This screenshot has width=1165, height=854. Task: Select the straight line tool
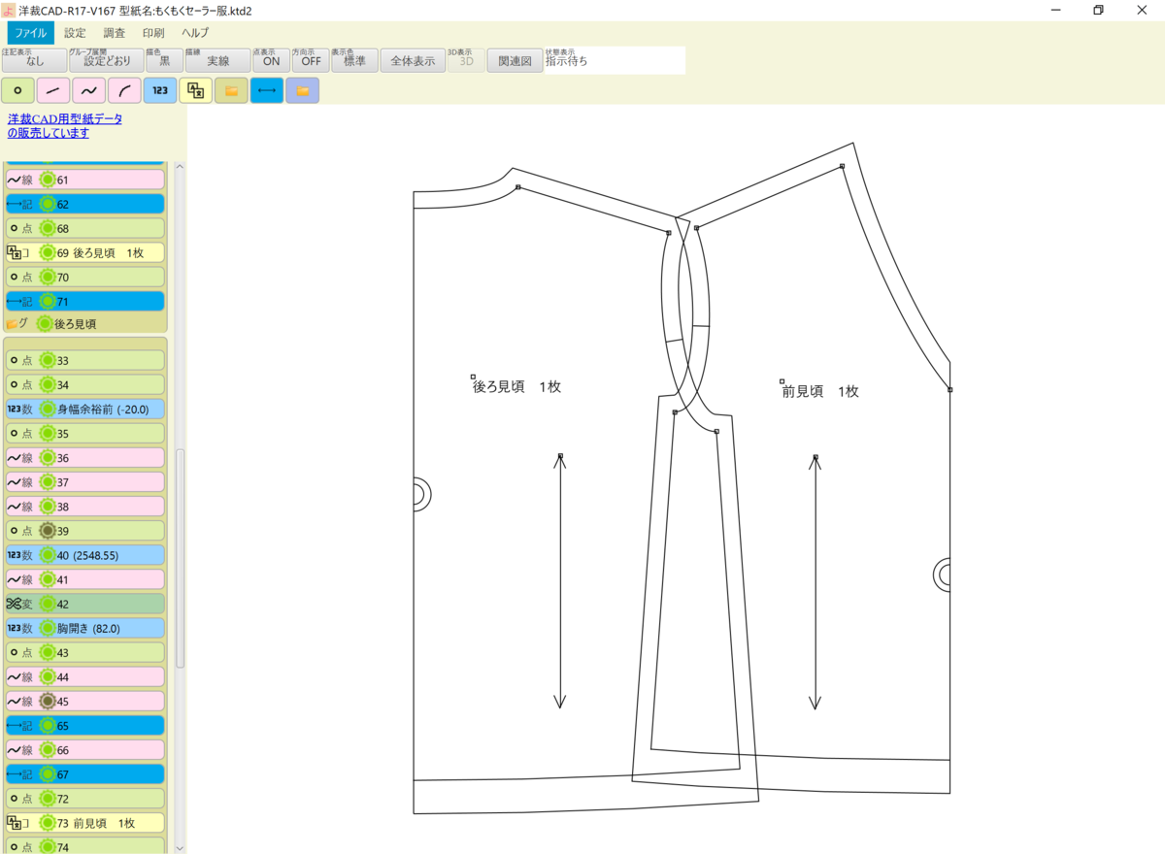click(x=53, y=90)
